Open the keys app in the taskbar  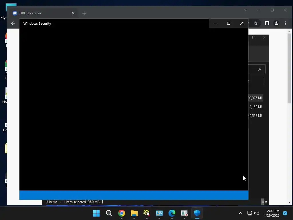(x=146, y=213)
